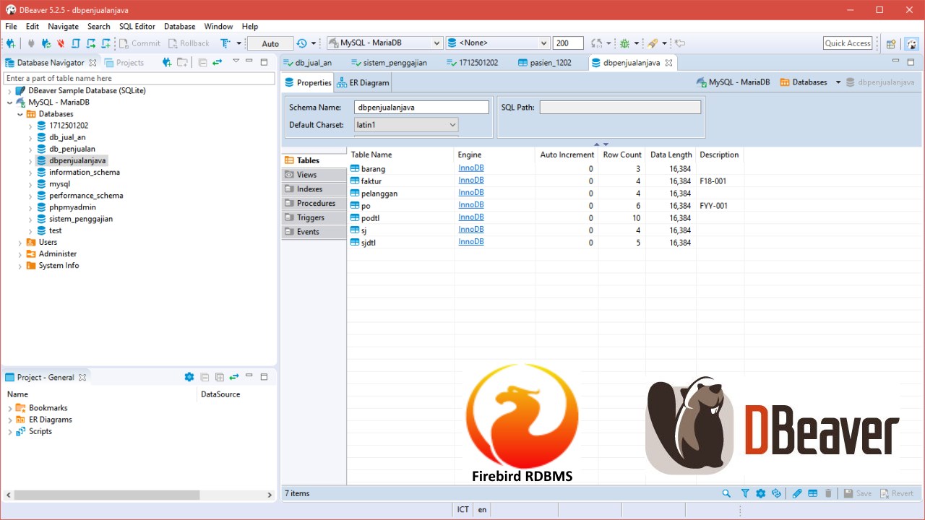925x520 pixels.
Task: Open the Default Charset latin1 combo box
Action: pos(406,125)
